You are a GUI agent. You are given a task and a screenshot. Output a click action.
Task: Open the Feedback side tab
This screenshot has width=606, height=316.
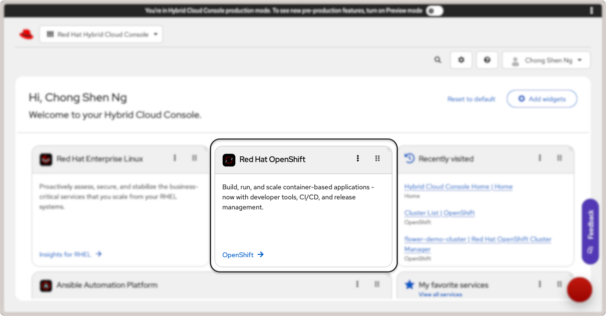pyautogui.click(x=590, y=231)
